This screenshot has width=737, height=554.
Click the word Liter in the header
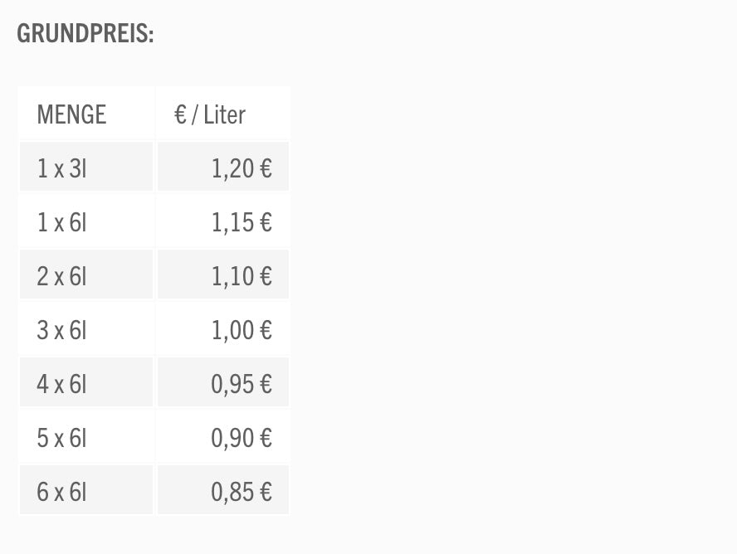pos(224,114)
